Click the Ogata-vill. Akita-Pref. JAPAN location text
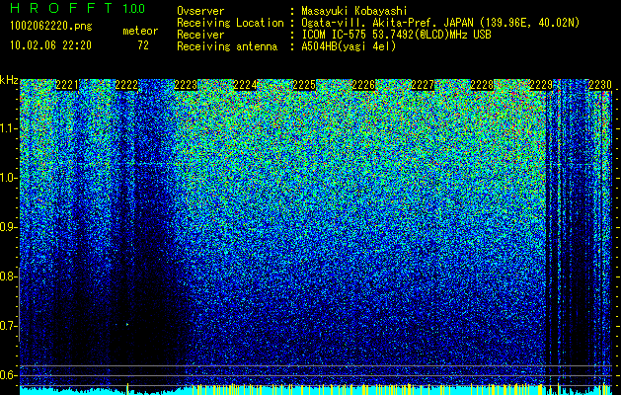621x395 pixels. click(440, 24)
